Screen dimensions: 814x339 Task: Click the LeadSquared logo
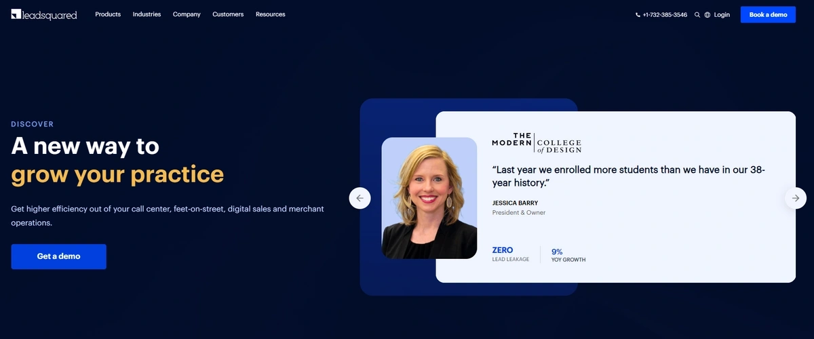coord(44,14)
